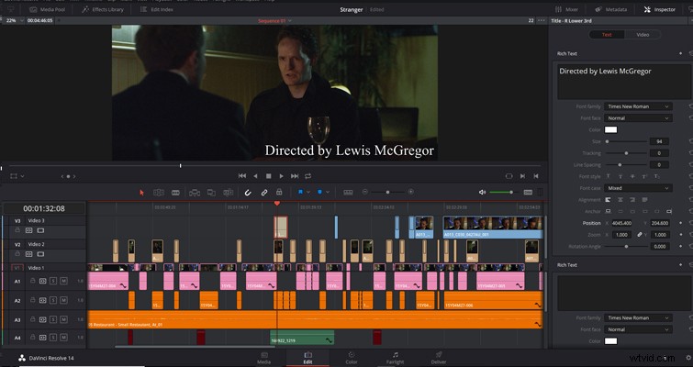693x367 pixels.
Task: Select the arrow Selection mode tool
Action: [x=142, y=193]
